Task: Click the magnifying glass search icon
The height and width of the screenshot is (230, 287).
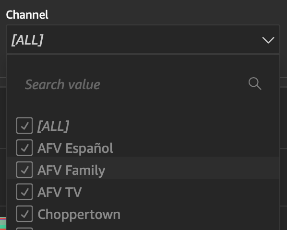Action: coord(255,84)
